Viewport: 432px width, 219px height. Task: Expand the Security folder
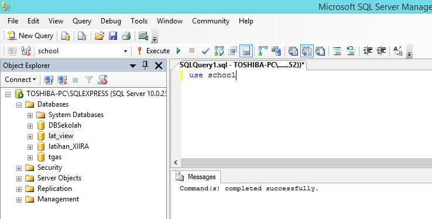coord(19,168)
